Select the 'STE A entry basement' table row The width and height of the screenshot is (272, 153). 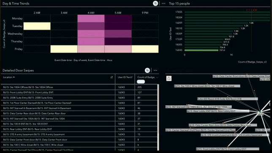79,134
